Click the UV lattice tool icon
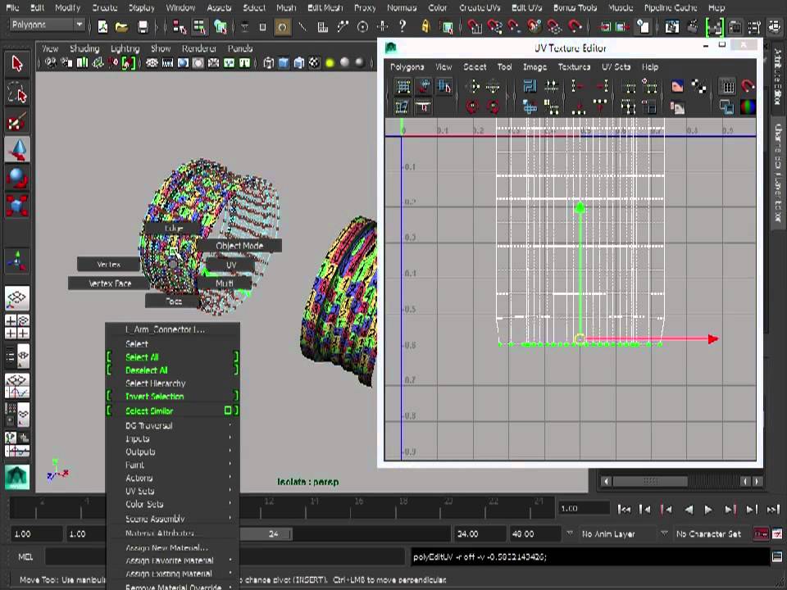 click(403, 87)
